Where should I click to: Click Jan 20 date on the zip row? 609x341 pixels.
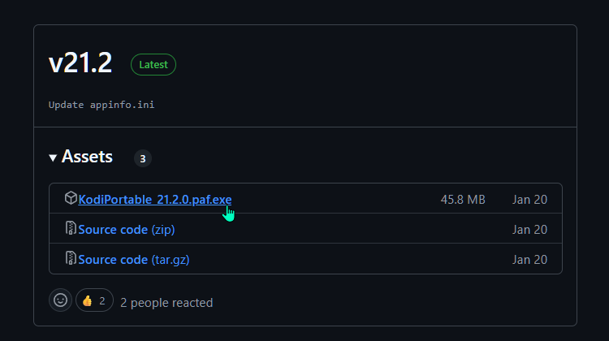click(x=529, y=230)
